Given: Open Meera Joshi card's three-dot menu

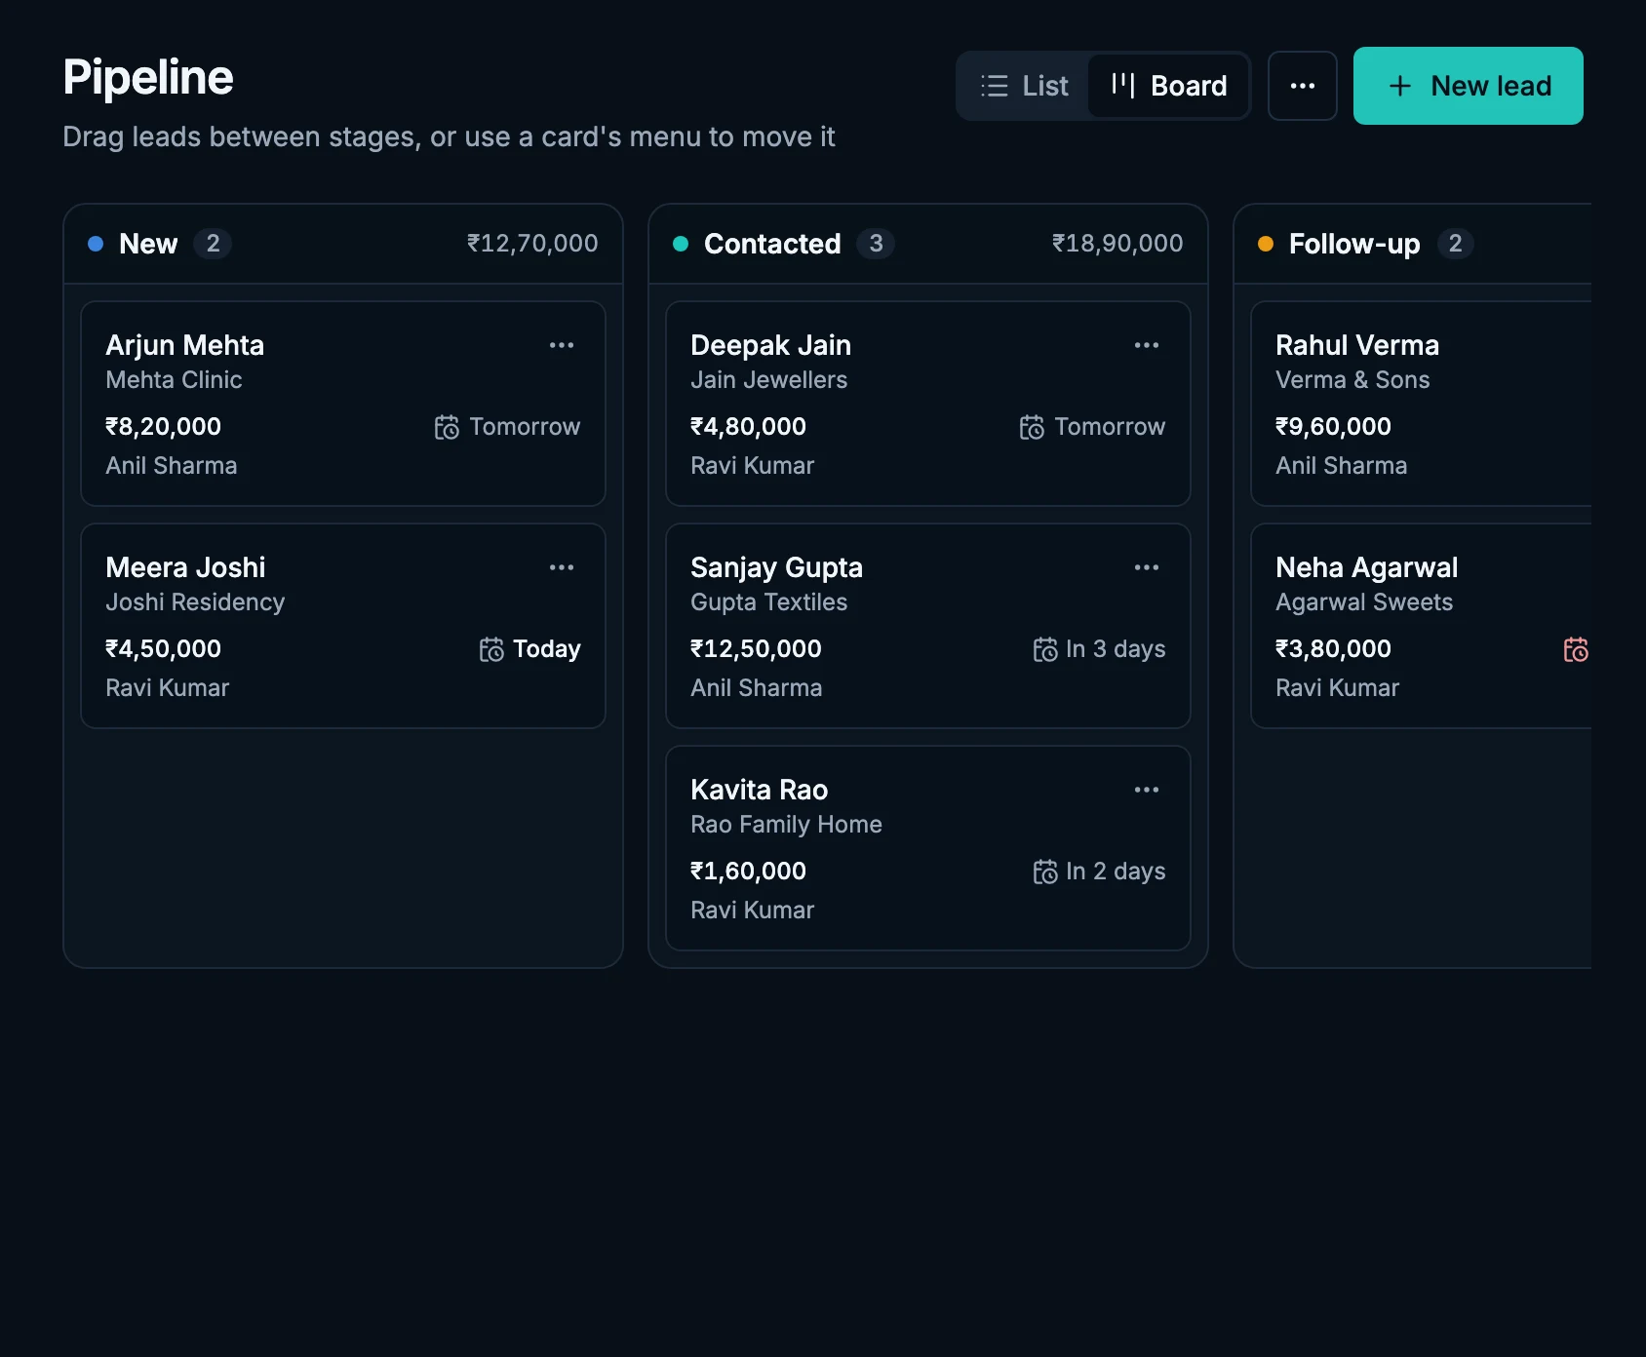Looking at the screenshot, I should (x=562, y=567).
